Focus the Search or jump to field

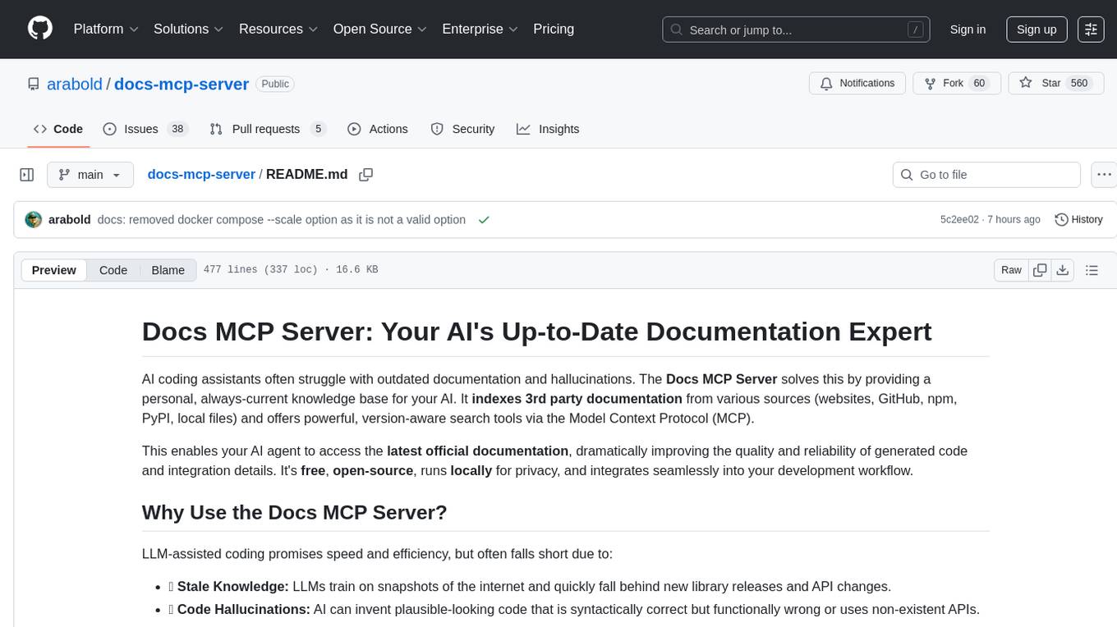pyautogui.click(x=797, y=30)
